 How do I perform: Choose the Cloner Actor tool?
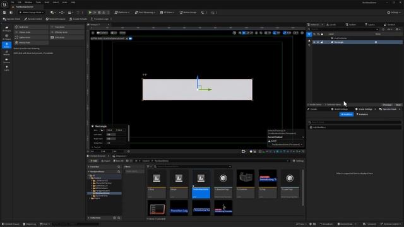tap(31, 32)
